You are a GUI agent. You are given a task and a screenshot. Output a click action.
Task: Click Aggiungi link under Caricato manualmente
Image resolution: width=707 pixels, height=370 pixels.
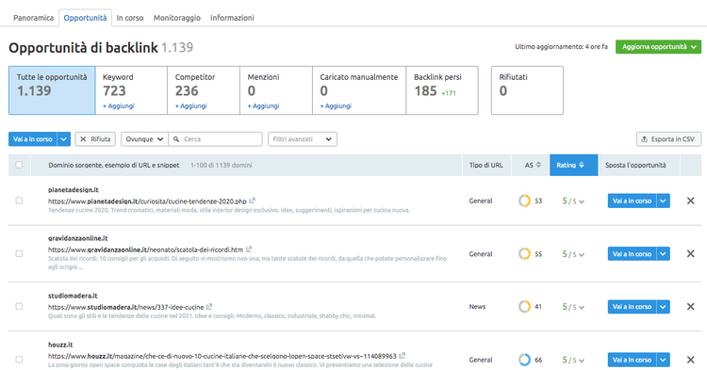tap(336, 105)
